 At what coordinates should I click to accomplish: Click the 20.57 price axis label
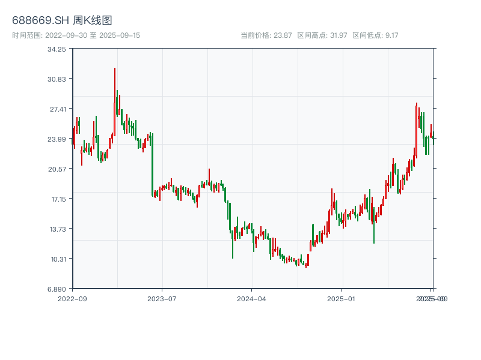point(57,169)
